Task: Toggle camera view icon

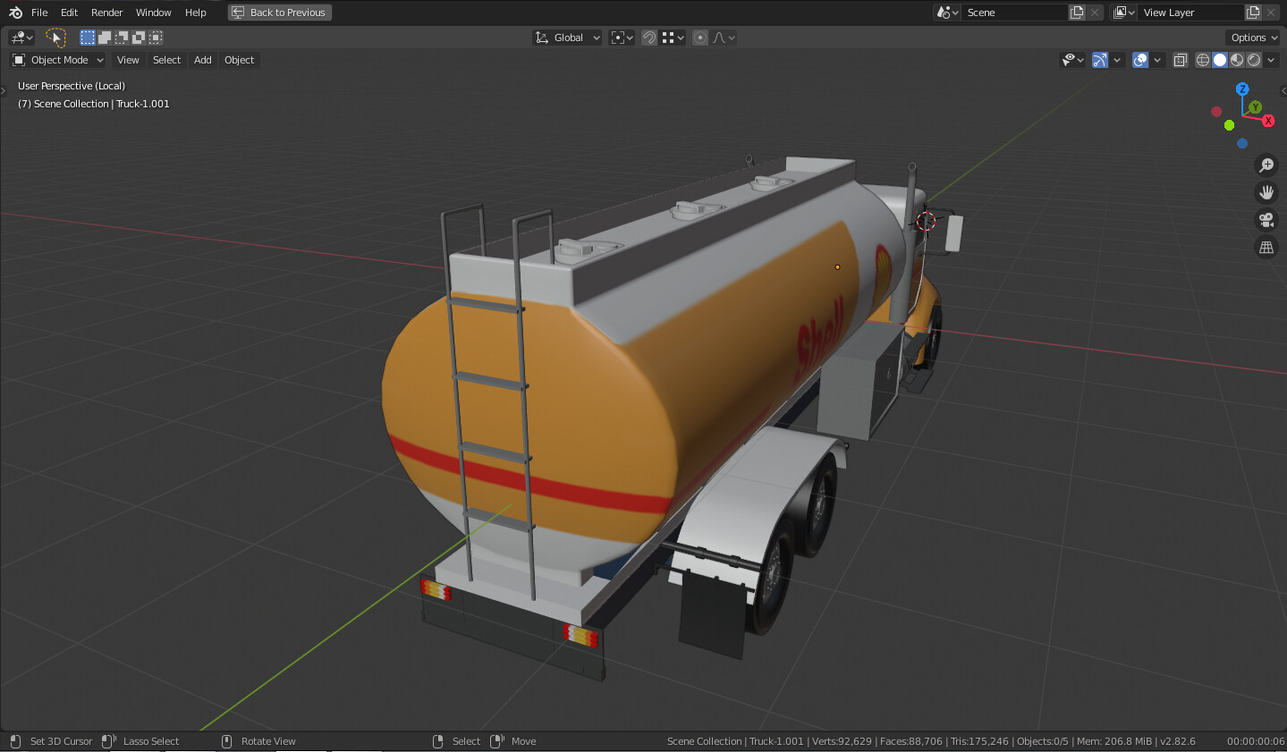Action: [1266, 220]
